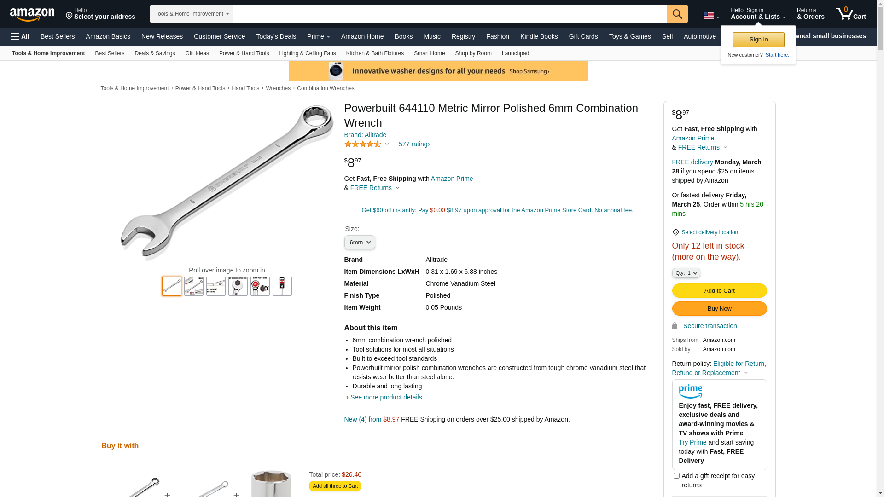Open the 6mm size dropdown
884x497 pixels.
(360, 243)
